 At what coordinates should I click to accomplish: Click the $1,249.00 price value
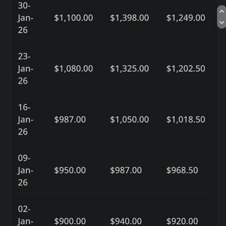click(x=186, y=18)
